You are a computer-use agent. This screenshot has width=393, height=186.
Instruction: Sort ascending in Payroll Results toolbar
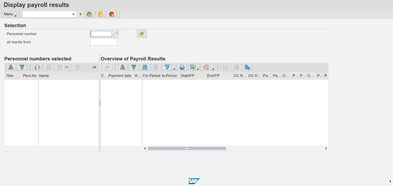pyautogui.click(x=123, y=67)
